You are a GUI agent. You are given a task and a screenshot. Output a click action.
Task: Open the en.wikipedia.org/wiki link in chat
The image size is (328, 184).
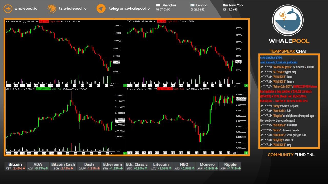point(271,57)
